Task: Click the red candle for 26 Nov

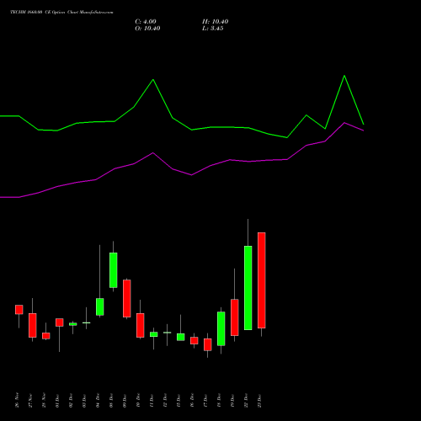Action: [x=19, y=310]
